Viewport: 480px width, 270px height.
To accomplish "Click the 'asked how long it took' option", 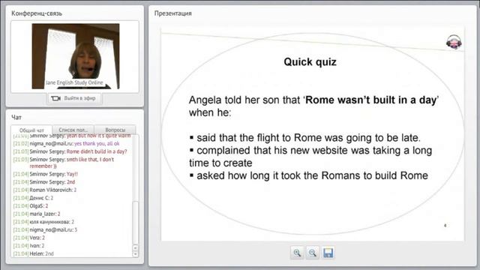I will 308,175.
